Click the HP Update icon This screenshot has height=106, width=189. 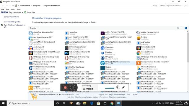[x=102, y=58]
